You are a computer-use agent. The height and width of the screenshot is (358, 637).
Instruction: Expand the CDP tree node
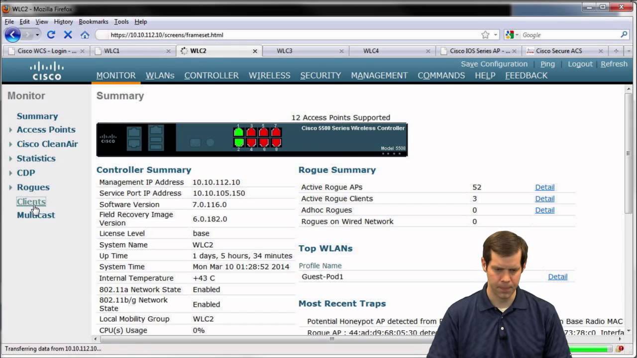(x=10, y=173)
